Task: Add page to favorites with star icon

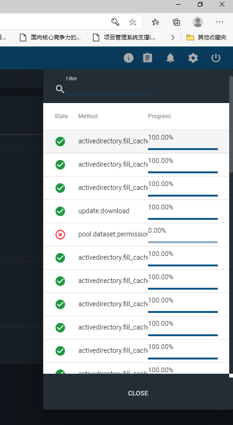Action: point(132,22)
